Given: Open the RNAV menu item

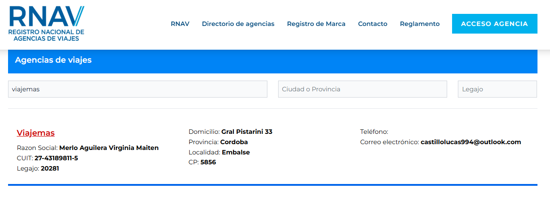Looking at the screenshot, I should [180, 24].
